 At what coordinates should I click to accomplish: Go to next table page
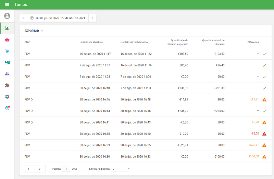tap(40, 169)
